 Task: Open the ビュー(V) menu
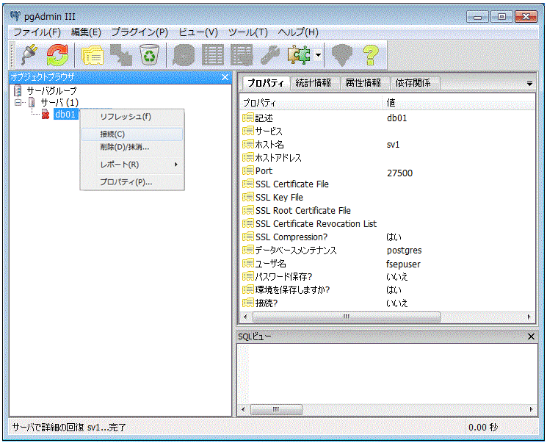coord(198,32)
